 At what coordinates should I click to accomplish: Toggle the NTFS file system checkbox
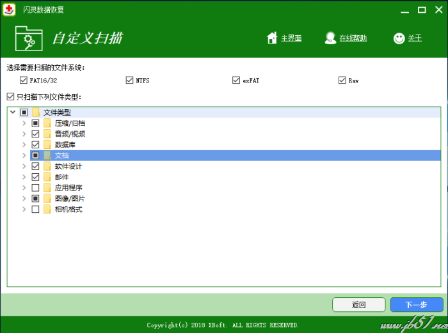[130, 81]
